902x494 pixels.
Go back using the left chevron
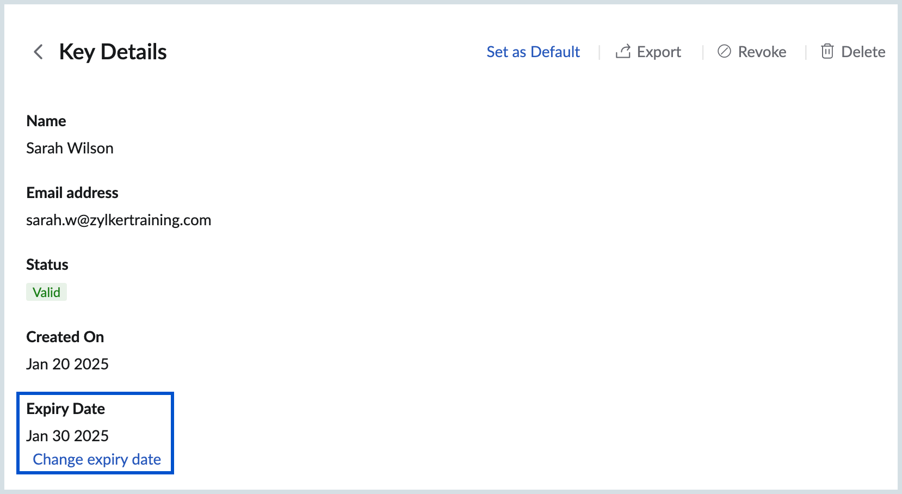click(38, 52)
